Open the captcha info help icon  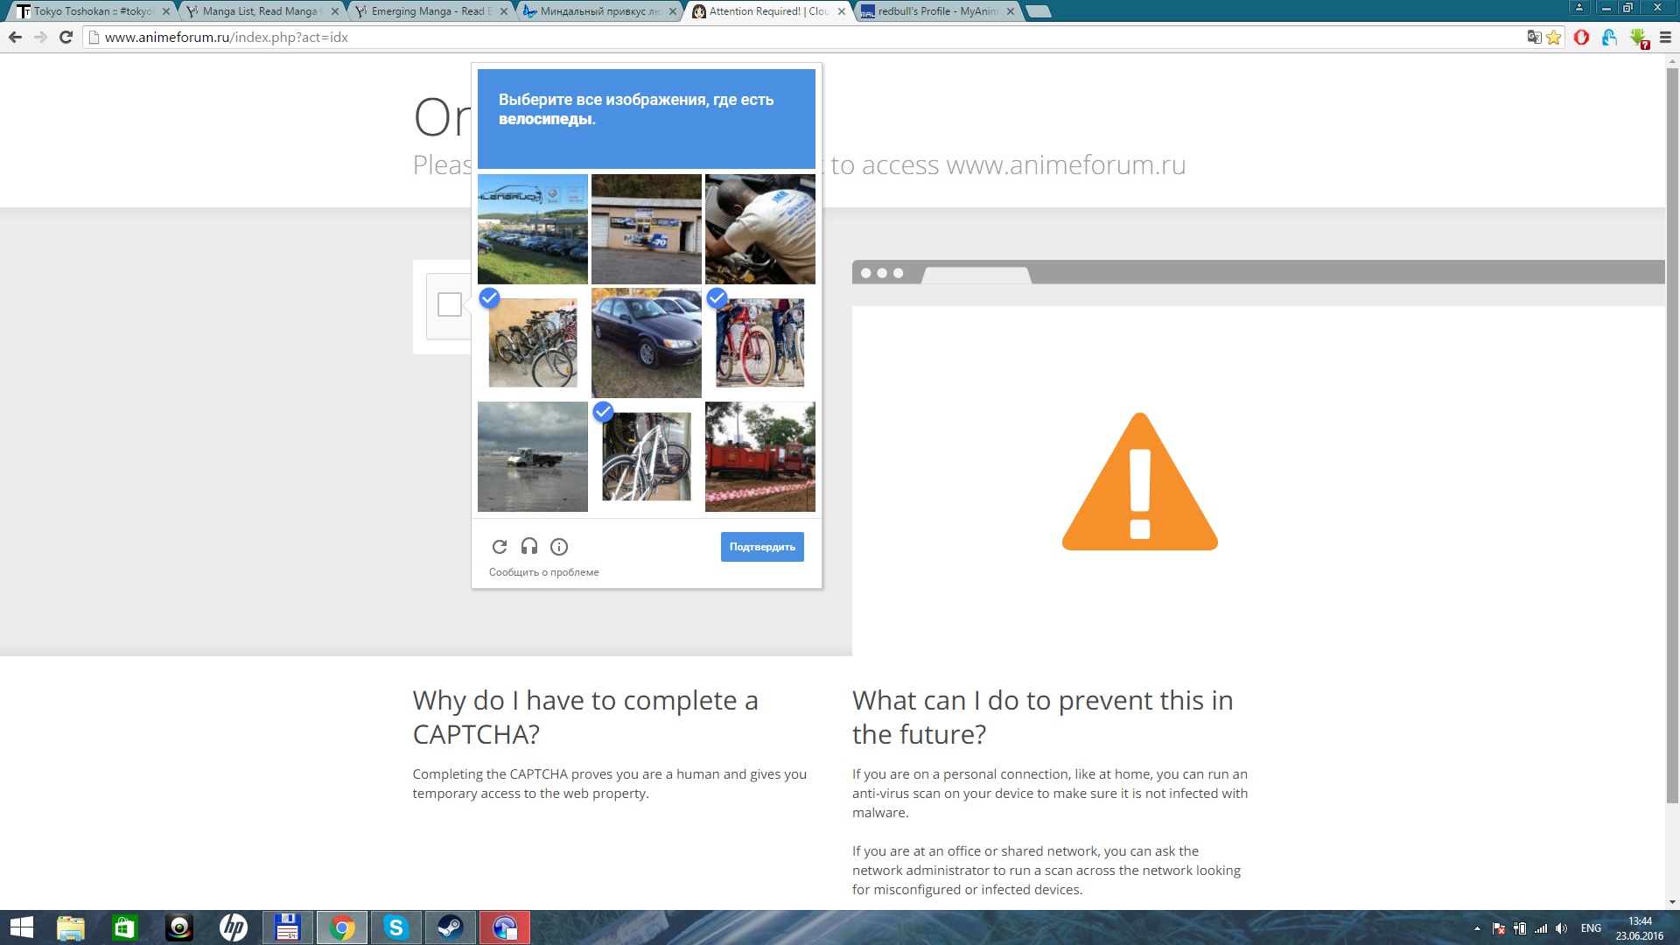tap(559, 547)
